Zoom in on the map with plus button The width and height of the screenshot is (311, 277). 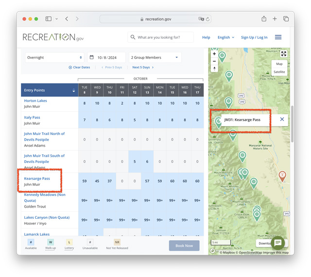214,54
